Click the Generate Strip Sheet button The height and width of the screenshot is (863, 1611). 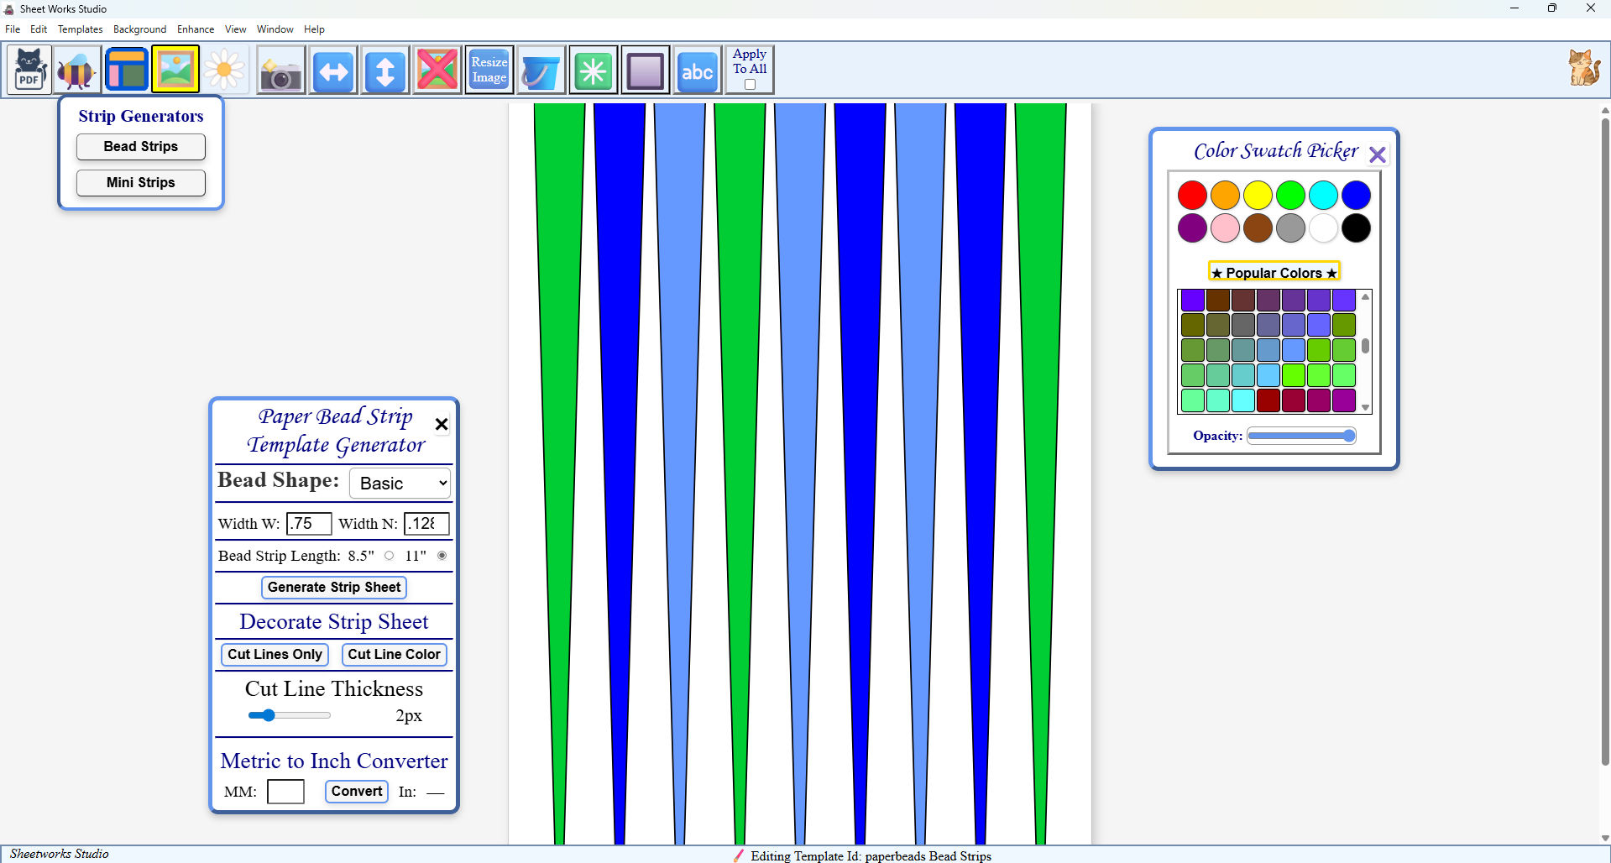pyautogui.click(x=334, y=588)
